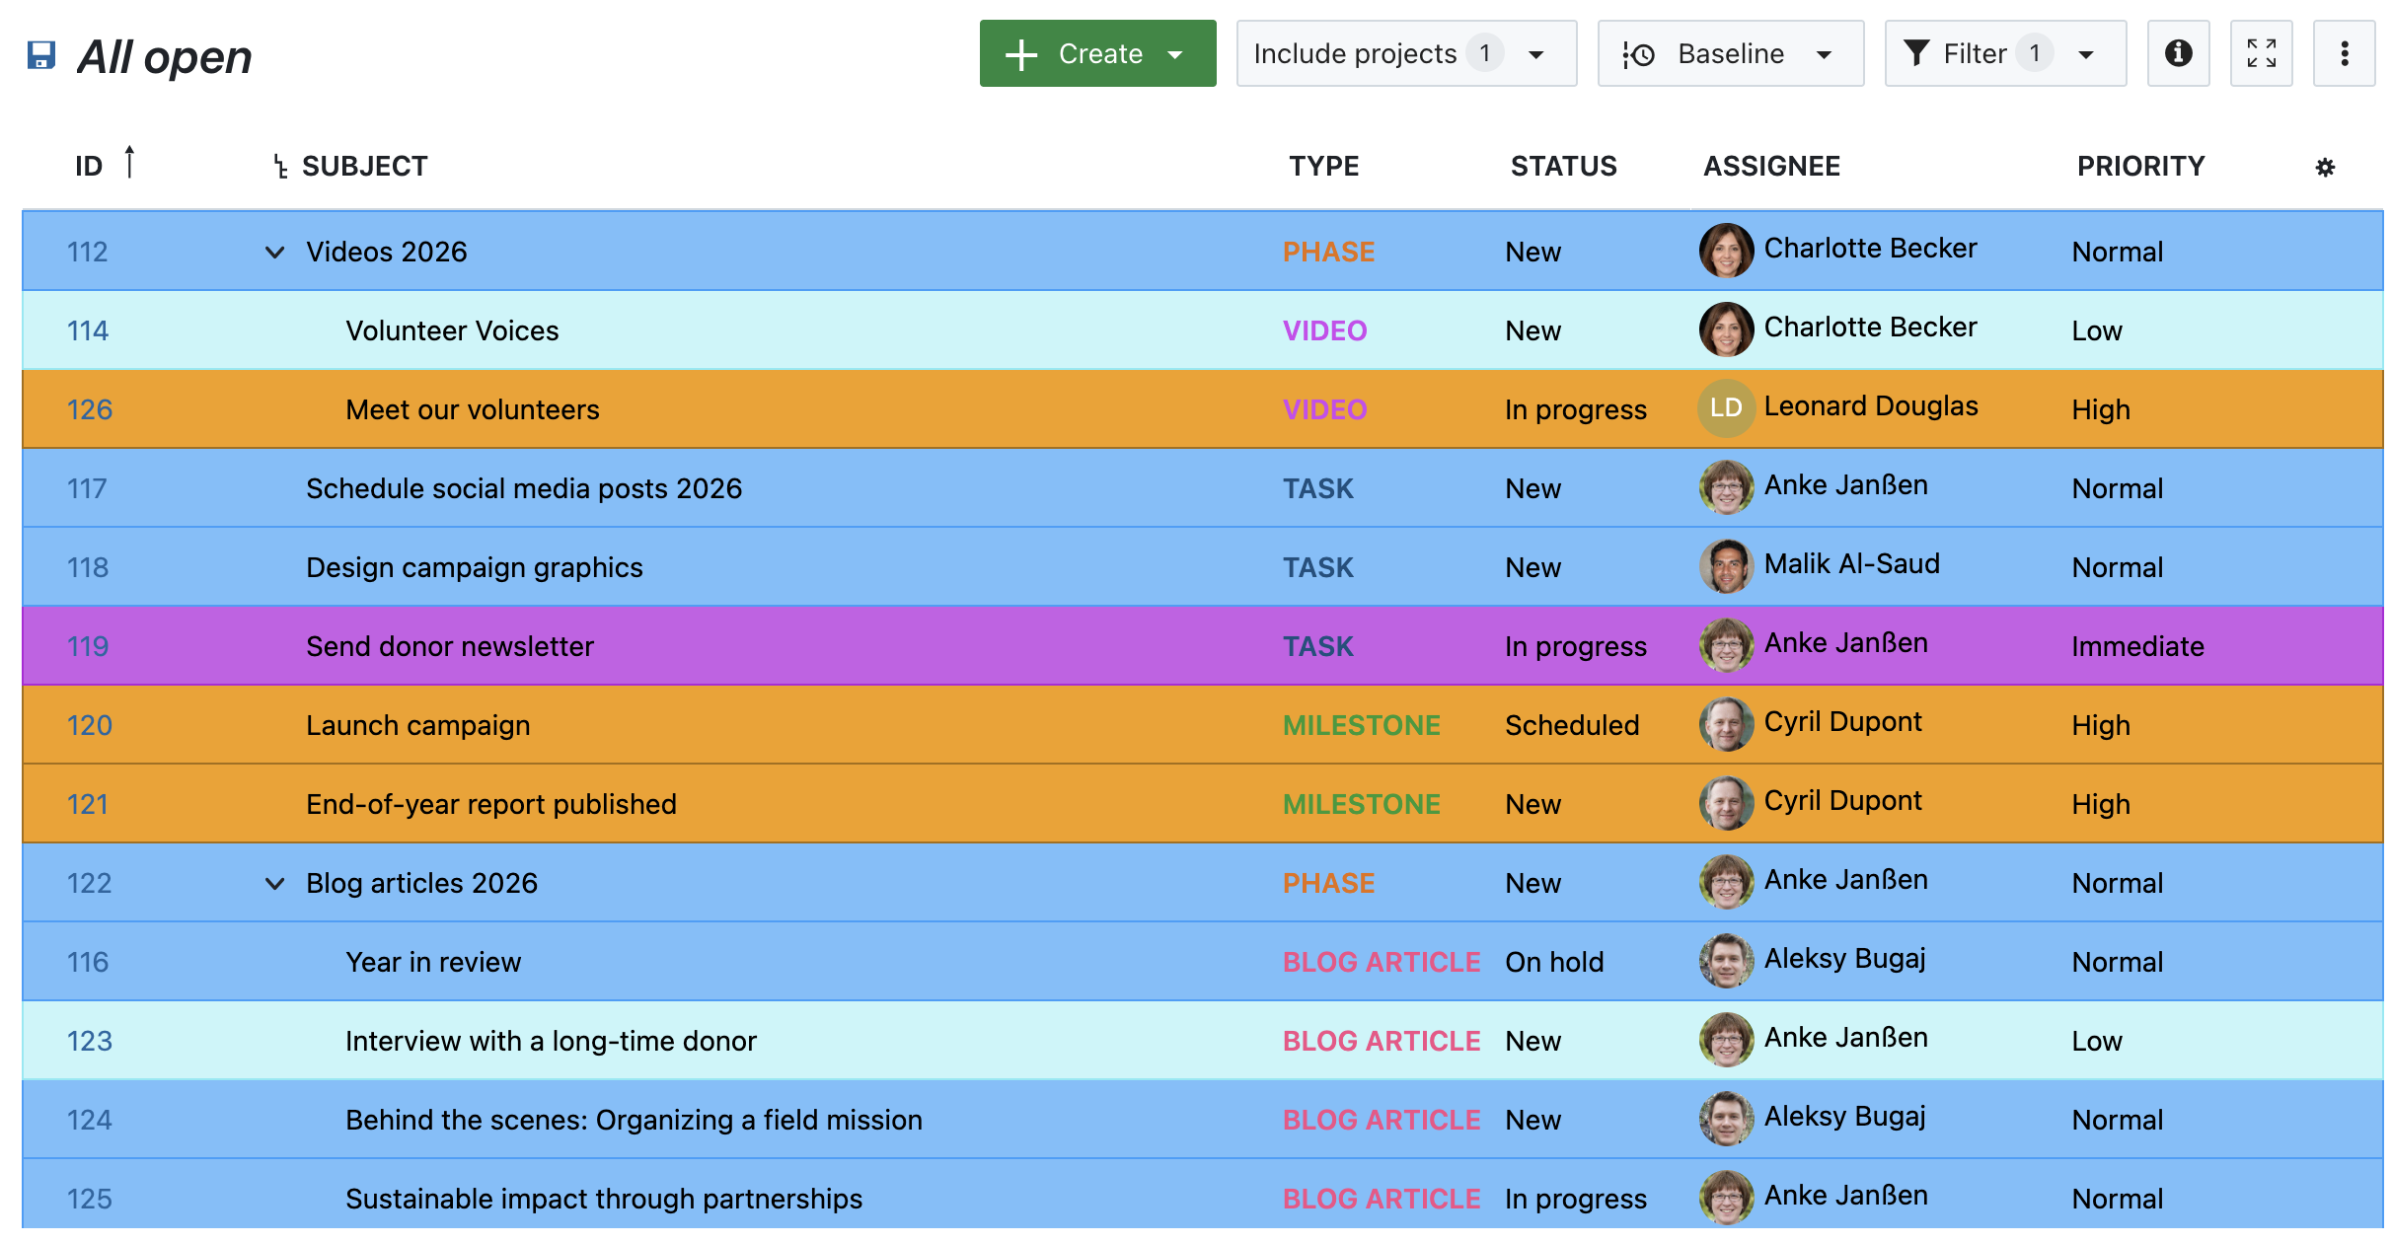2392x1243 pixels.
Task: Click Charlotte Becker's avatar on row 114
Action: tap(1725, 329)
